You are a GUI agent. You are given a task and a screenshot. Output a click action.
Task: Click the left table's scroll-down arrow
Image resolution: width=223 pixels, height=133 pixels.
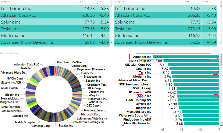pos(111,42)
